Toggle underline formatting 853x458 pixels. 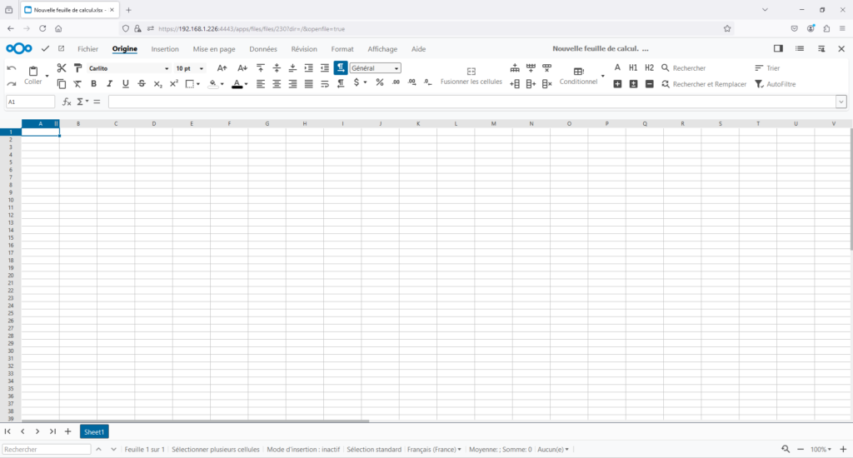point(126,84)
